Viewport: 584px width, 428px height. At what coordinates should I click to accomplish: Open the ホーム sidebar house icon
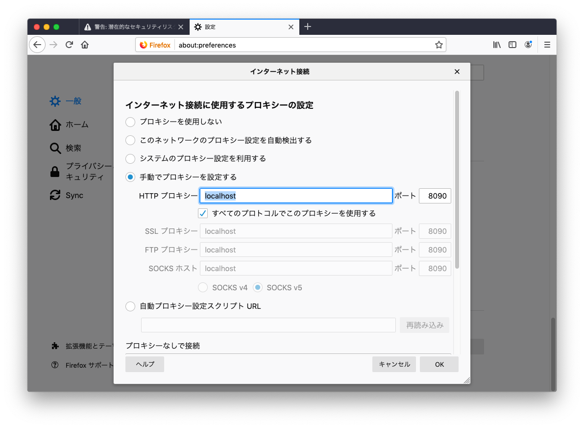[55, 125]
